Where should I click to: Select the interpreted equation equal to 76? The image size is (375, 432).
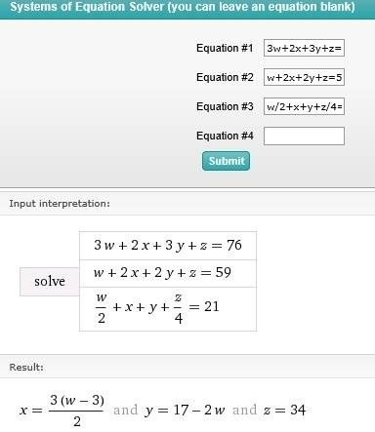[x=168, y=246]
